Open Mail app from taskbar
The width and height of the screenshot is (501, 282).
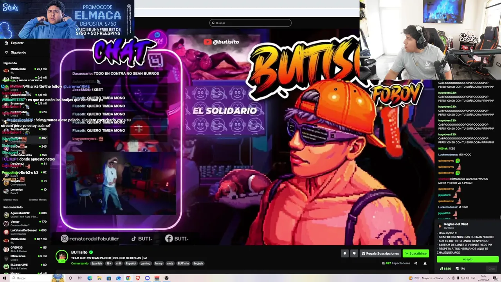click(x=118, y=278)
